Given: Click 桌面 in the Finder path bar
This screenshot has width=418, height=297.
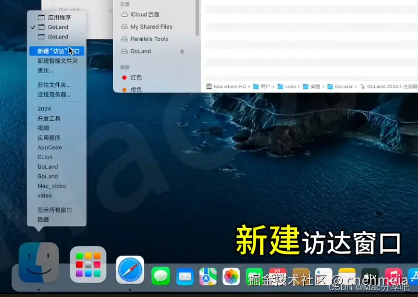Looking at the screenshot, I should click(x=311, y=86).
